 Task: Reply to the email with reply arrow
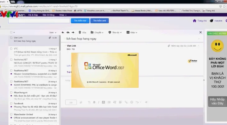63,32
